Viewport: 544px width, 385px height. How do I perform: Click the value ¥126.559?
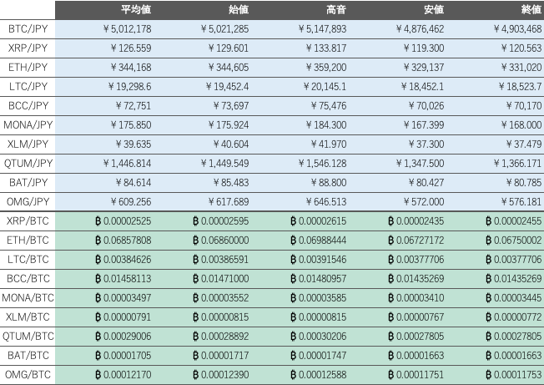[131, 48]
